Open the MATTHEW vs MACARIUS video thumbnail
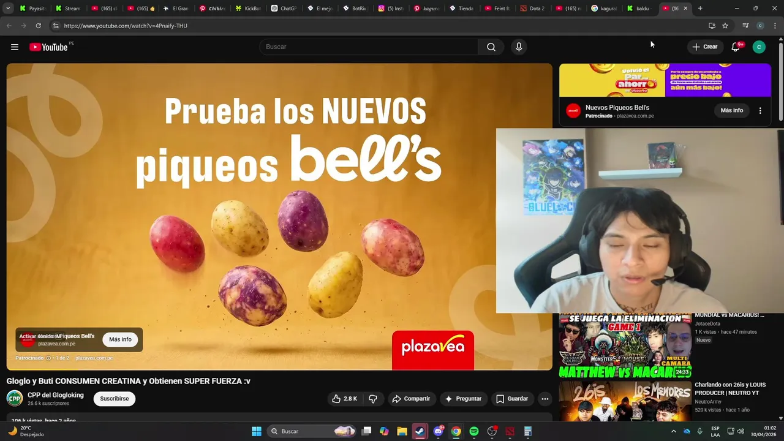 tap(625, 345)
